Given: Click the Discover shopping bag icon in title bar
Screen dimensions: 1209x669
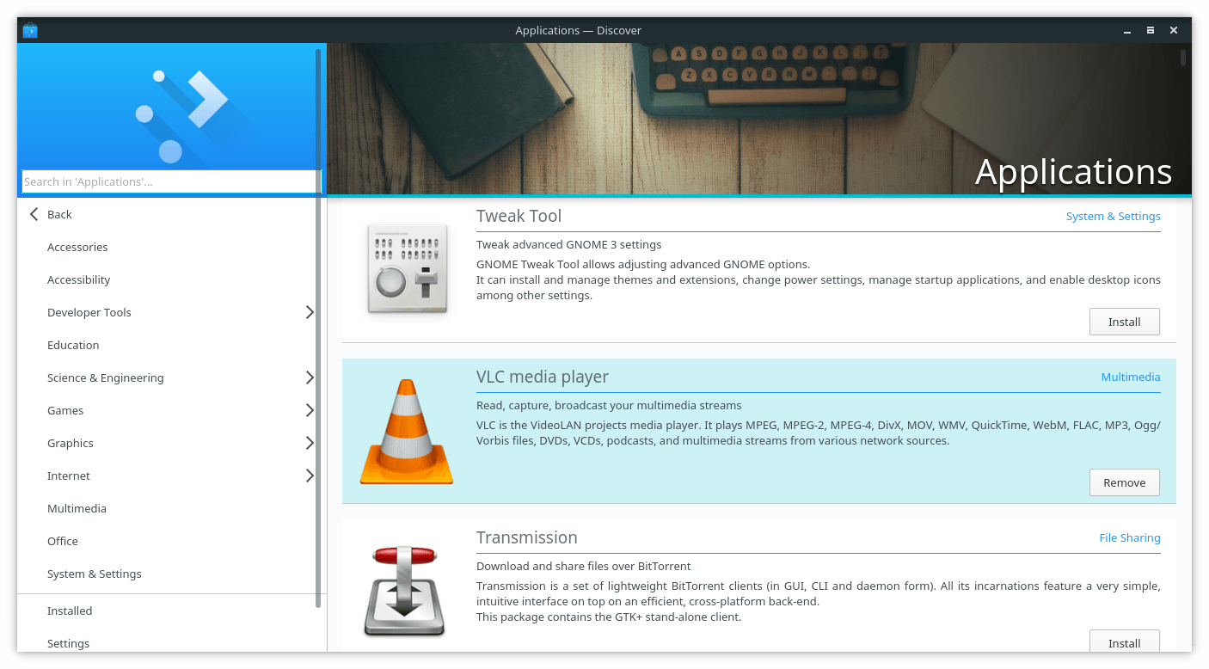Looking at the screenshot, I should (30, 31).
